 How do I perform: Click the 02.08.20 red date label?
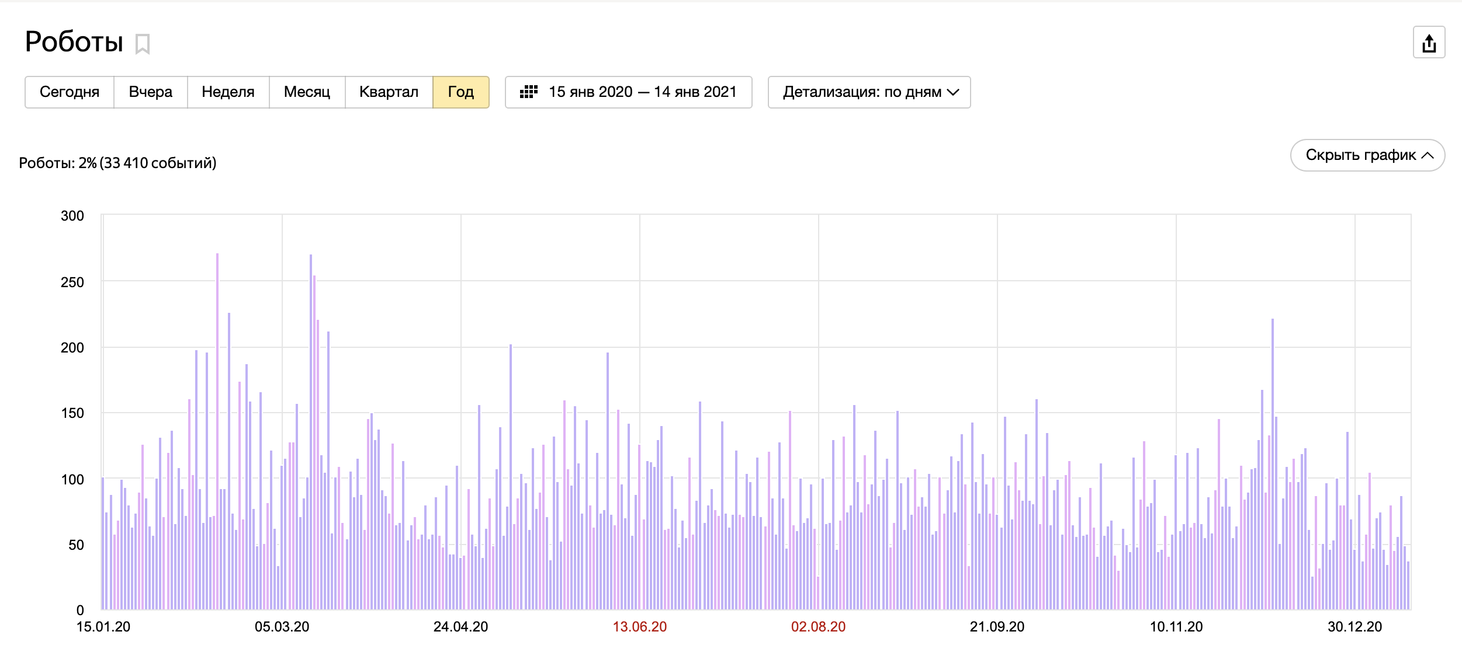click(818, 627)
